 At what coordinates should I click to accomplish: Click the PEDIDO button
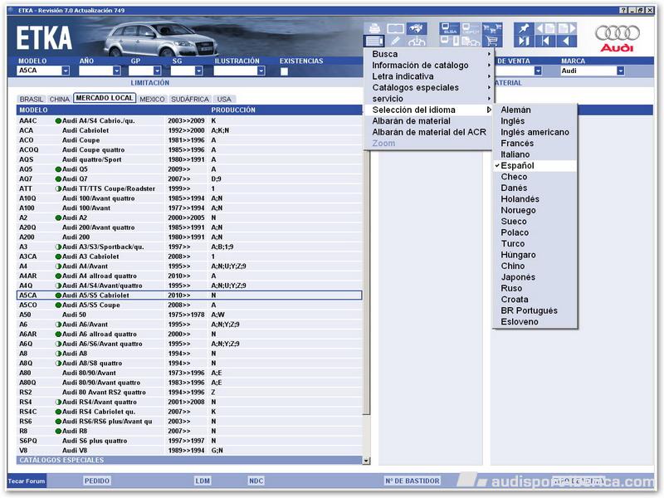(97, 481)
